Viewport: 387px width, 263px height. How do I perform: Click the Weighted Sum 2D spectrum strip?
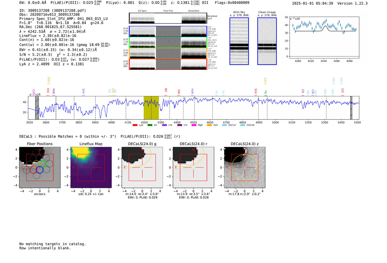(x=168, y=18)
